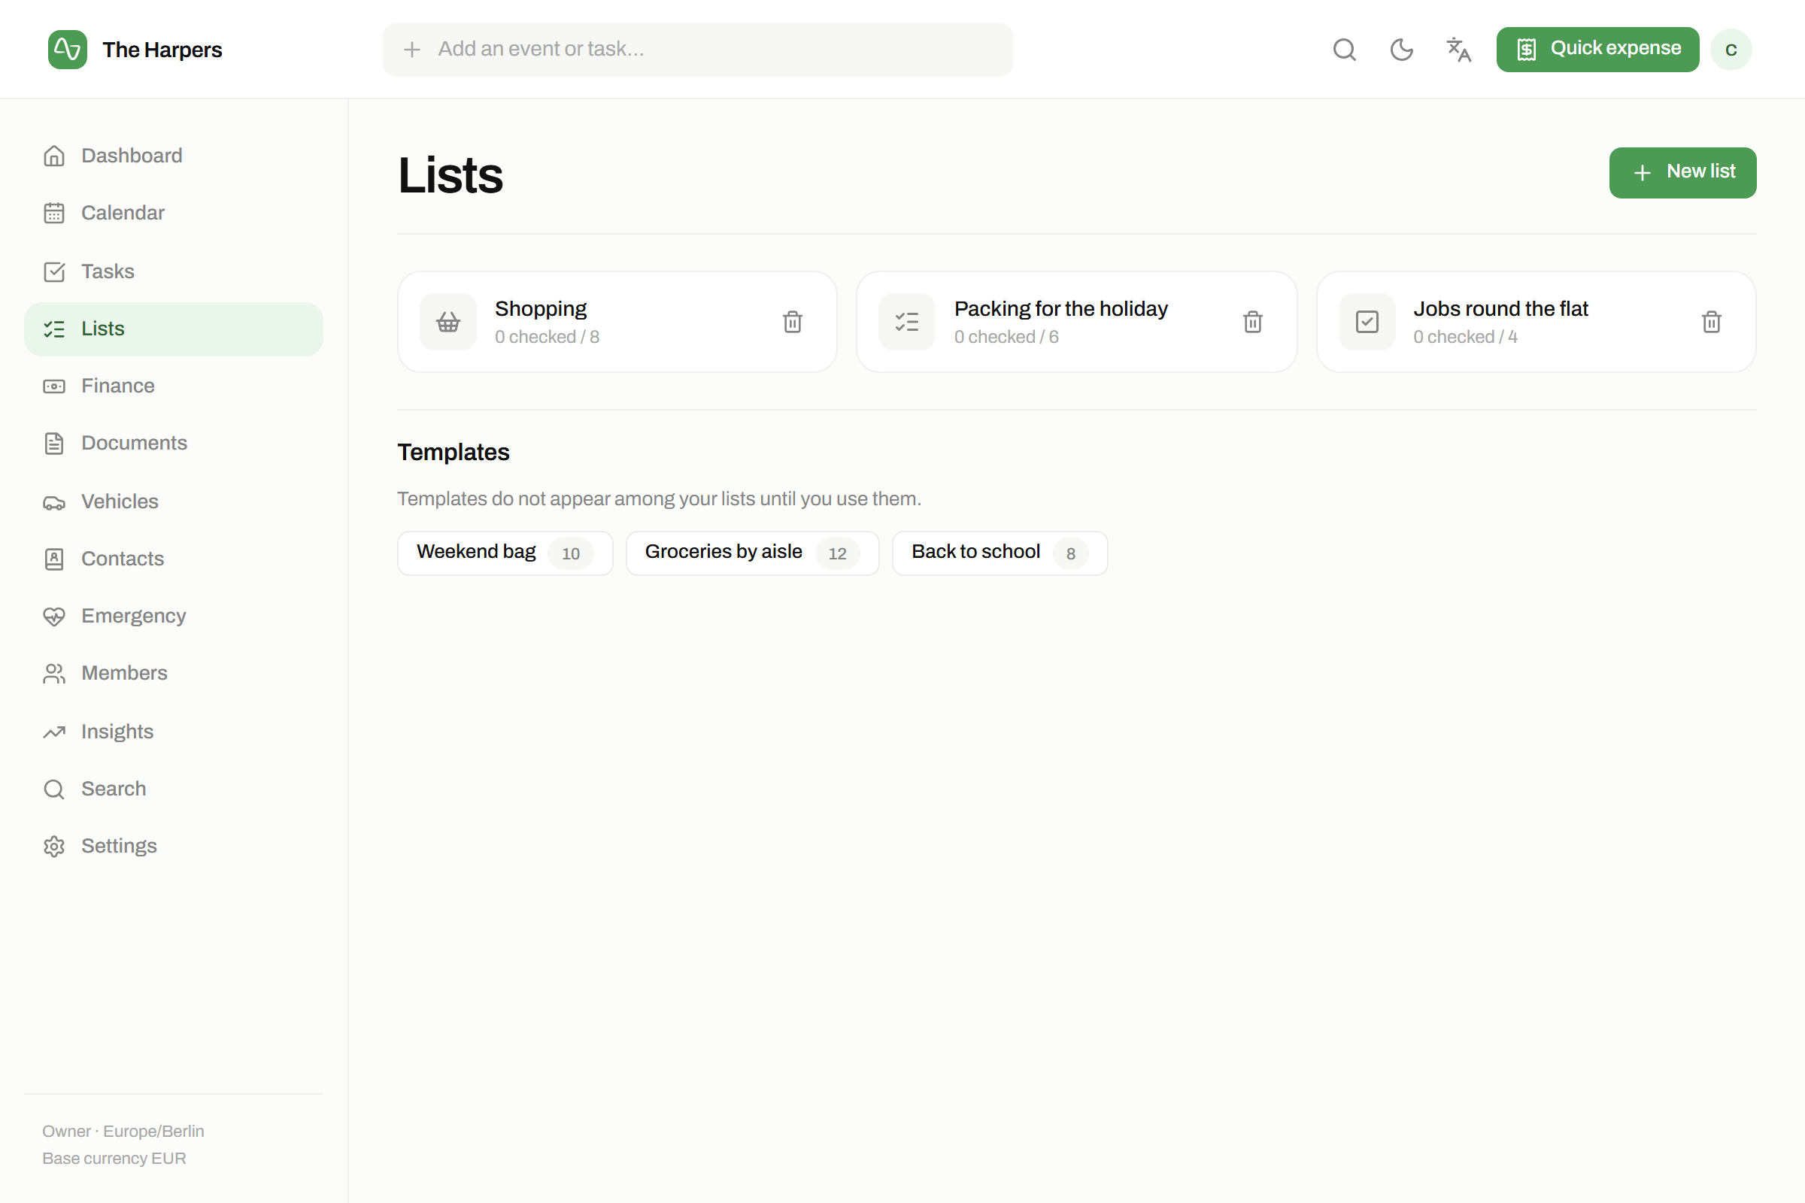This screenshot has height=1203, width=1805.
Task: Open Calendar in sidebar
Action: pos(174,214)
